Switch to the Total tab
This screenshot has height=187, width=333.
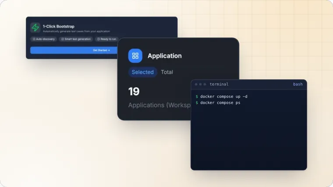point(167,72)
